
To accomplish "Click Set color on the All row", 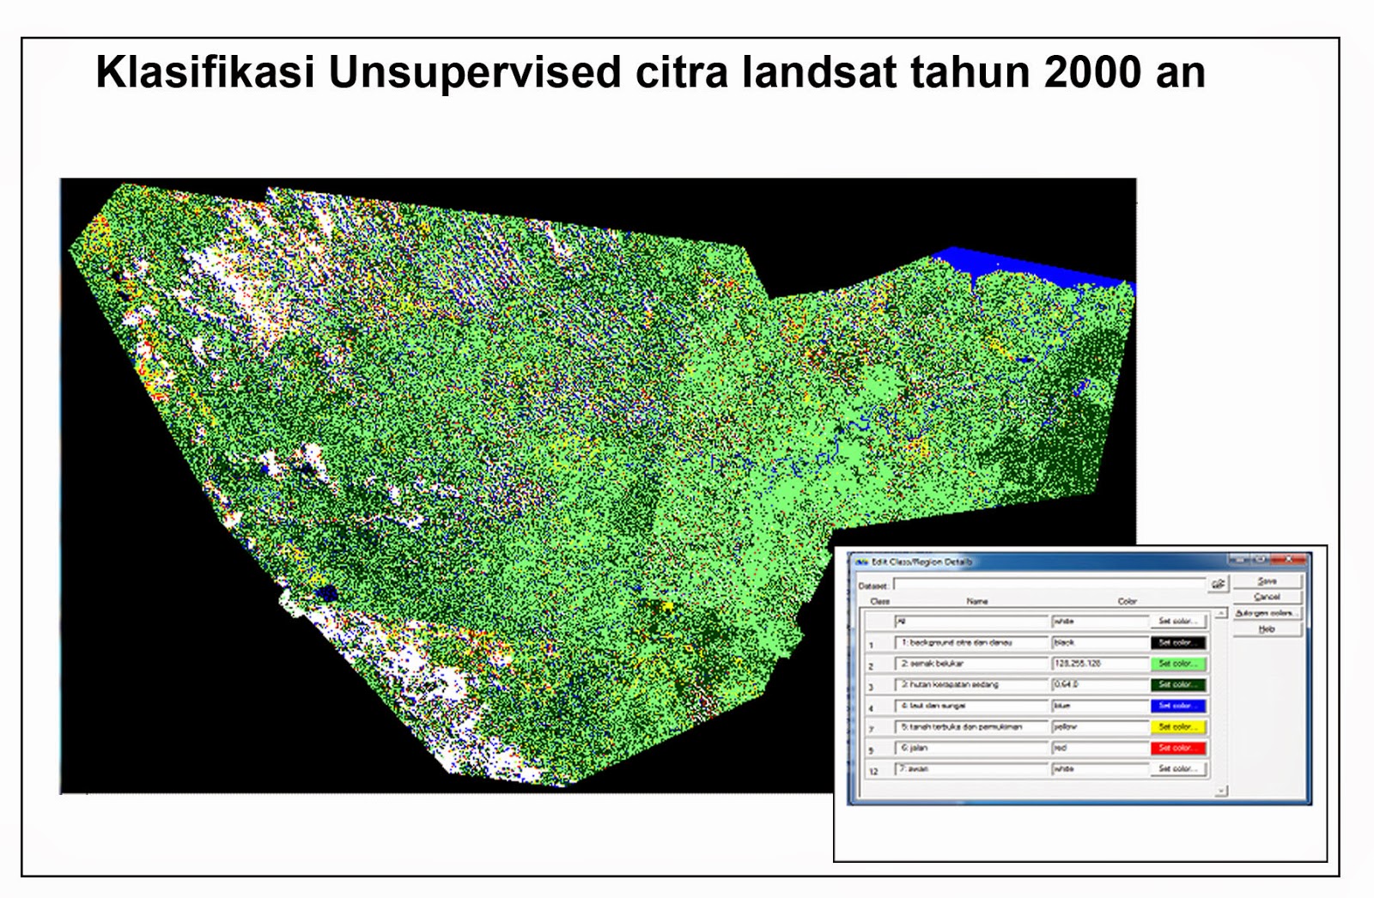I will click(1178, 621).
